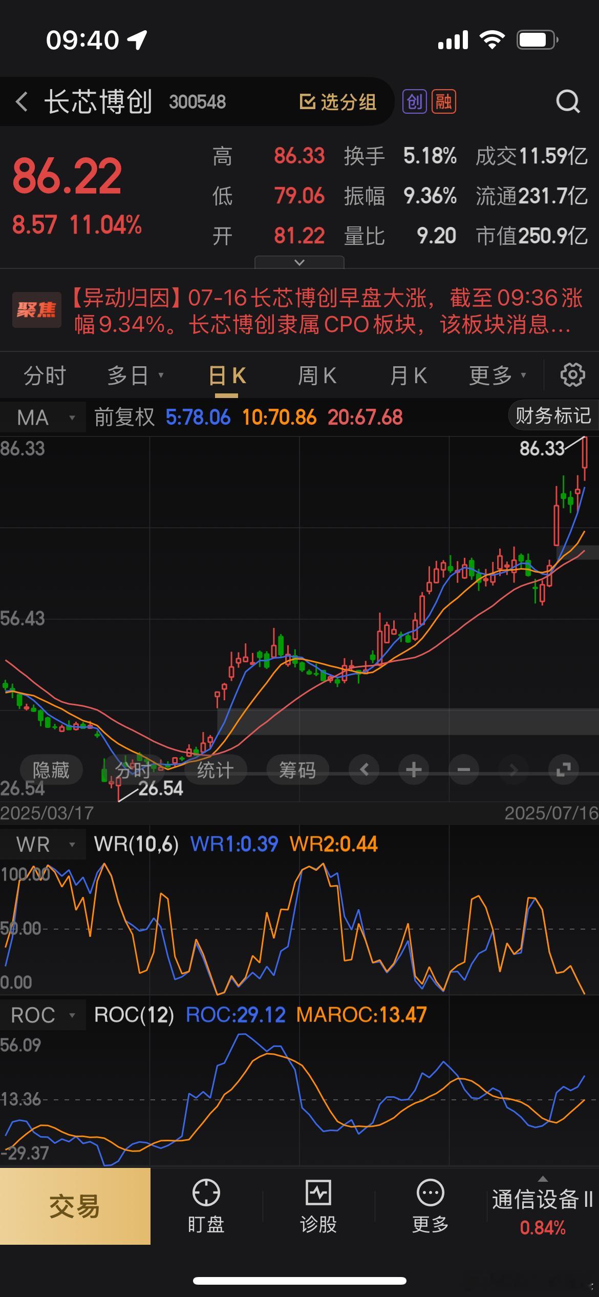Open chart settings gear icon
Image resolution: width=599 pixels, height=1297 pixels.
[572, 375]
